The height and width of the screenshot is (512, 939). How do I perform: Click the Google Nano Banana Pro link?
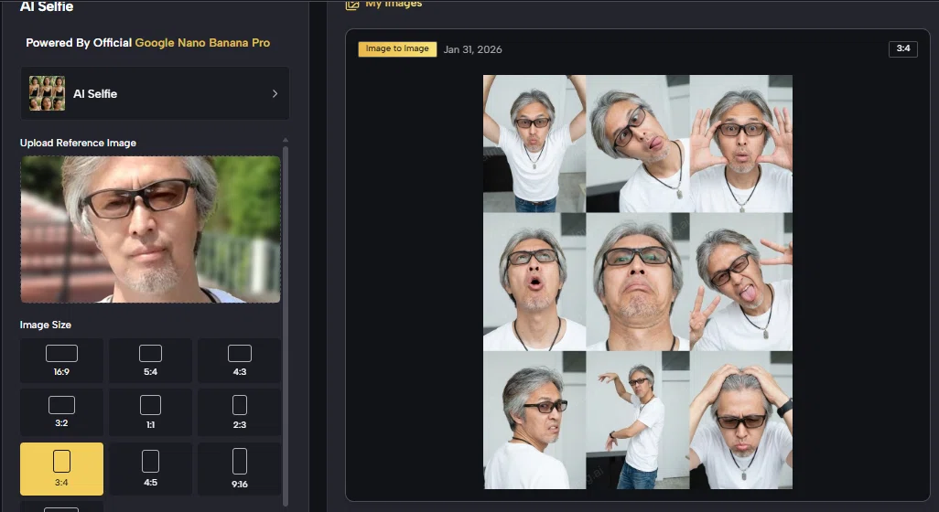[x=202, y=43]
